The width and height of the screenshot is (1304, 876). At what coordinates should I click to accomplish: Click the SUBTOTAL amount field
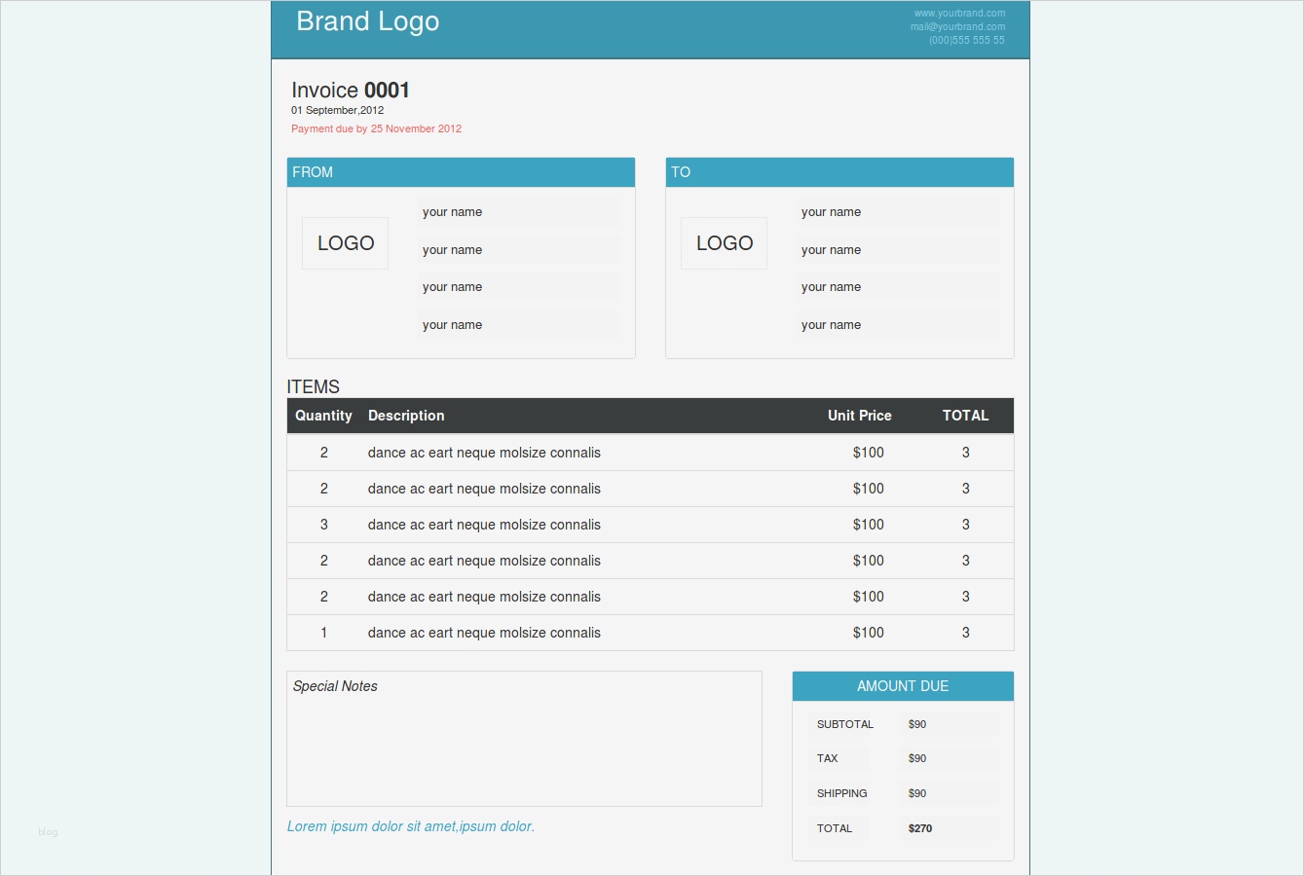[x=950, y=724]
